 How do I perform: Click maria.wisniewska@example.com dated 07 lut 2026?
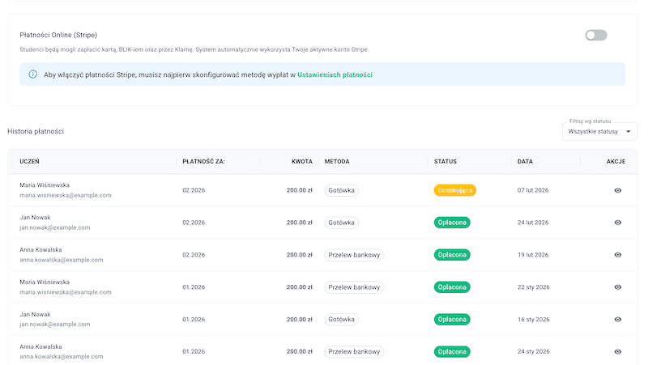pos(66,195)
